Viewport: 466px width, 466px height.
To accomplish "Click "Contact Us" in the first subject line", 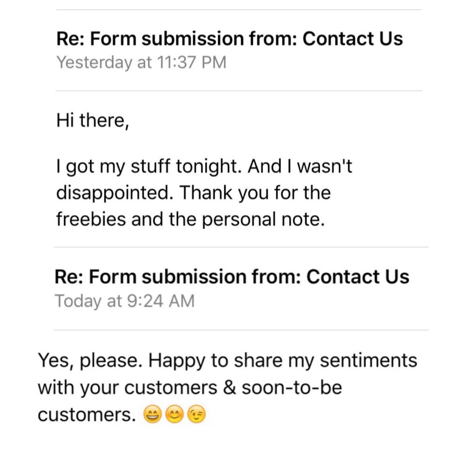I will pyautogui.click(x=352, y=38).
